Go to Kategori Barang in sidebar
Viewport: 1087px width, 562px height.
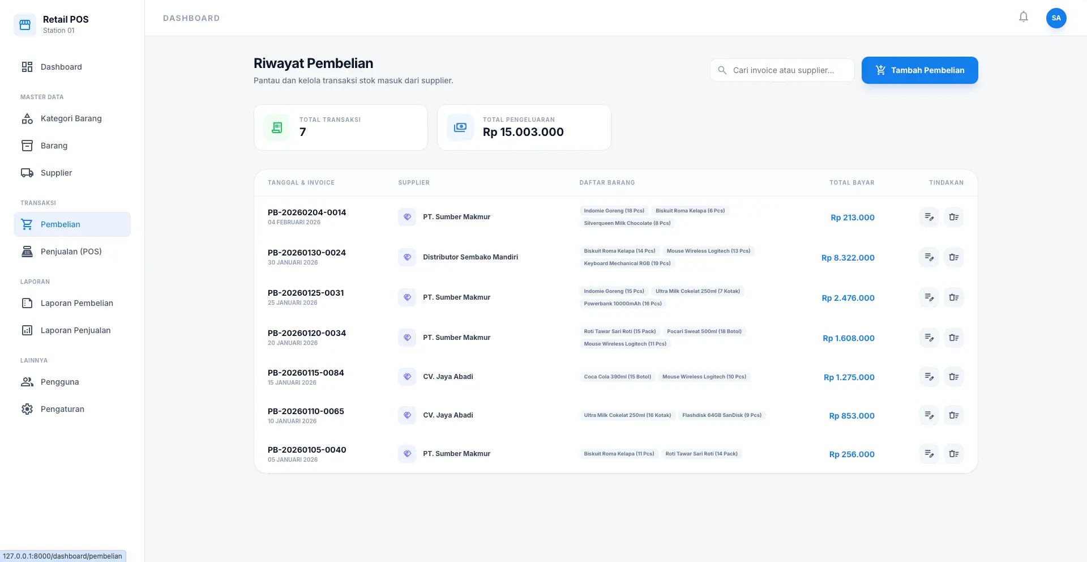[x=71, y=118]
